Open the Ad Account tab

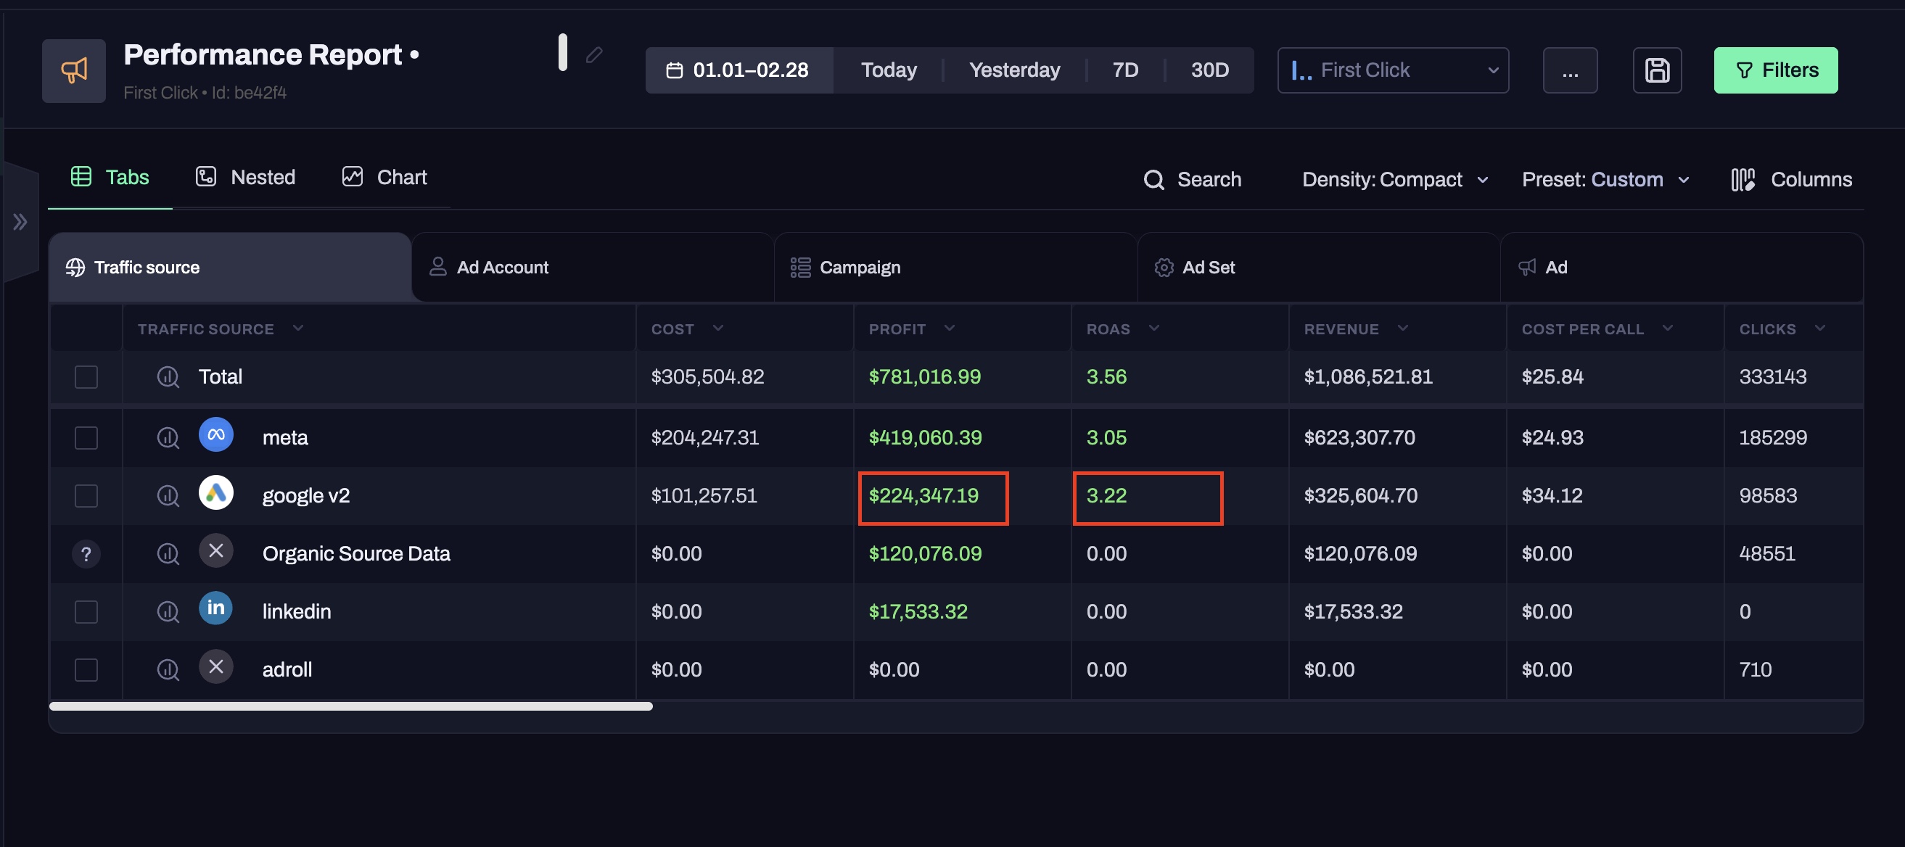tap(593, 268)
